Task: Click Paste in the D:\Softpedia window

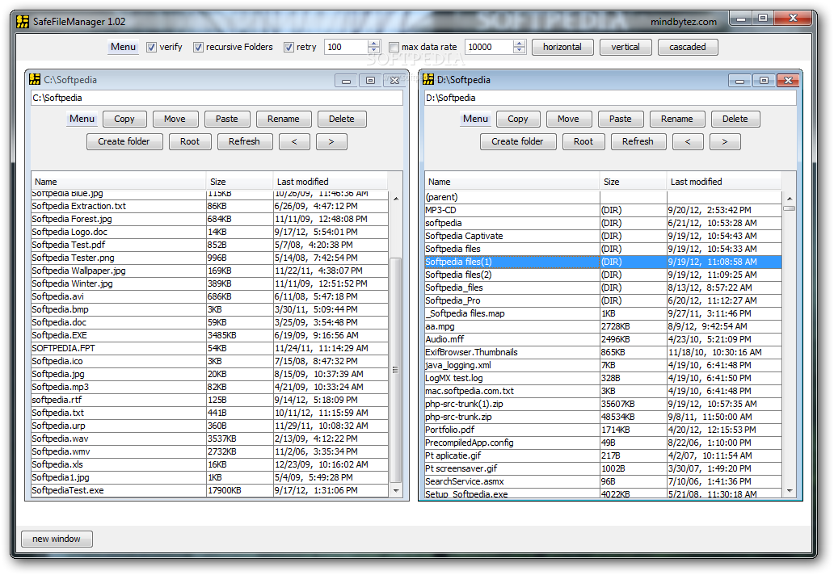Action: pos(621,119)
